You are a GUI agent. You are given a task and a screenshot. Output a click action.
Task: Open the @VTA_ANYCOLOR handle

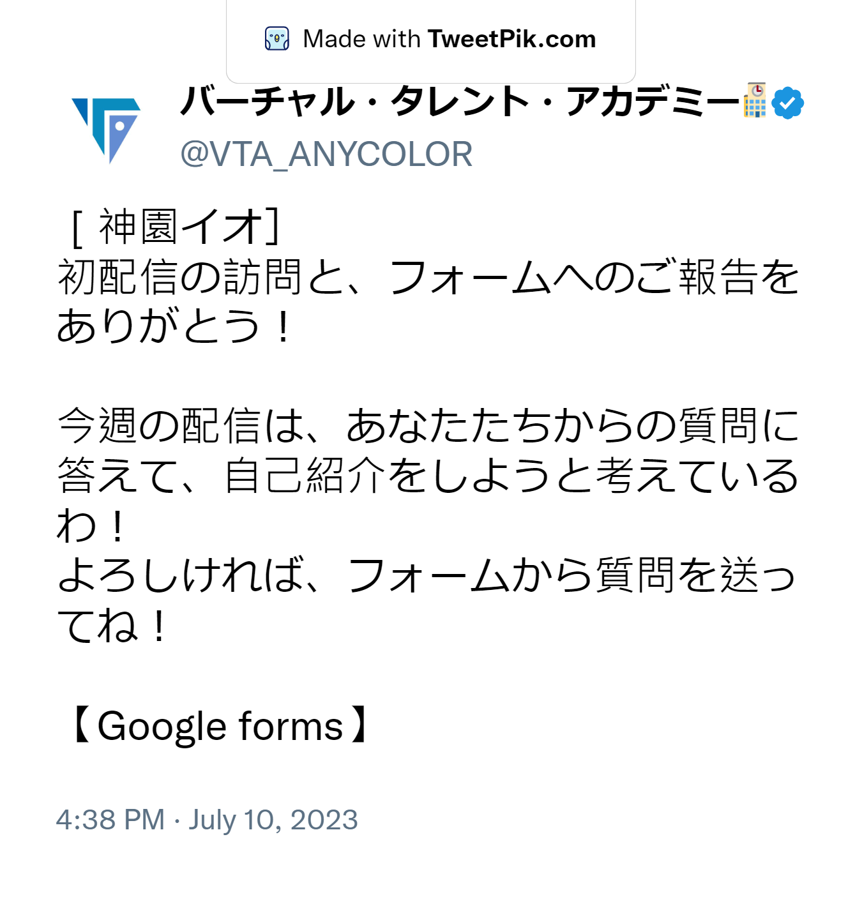326,155
